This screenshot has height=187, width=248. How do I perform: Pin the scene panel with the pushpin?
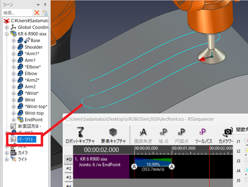45,5
